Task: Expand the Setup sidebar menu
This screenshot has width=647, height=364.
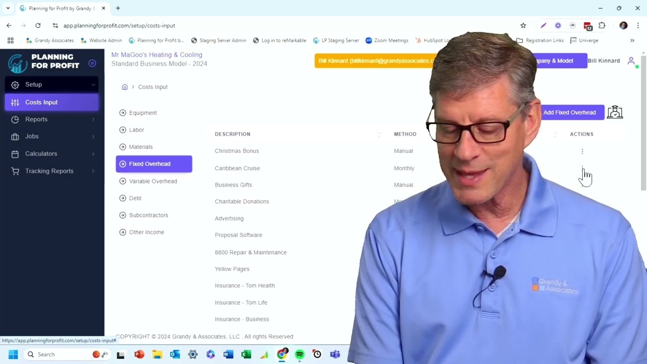Action: click(52, 84)
